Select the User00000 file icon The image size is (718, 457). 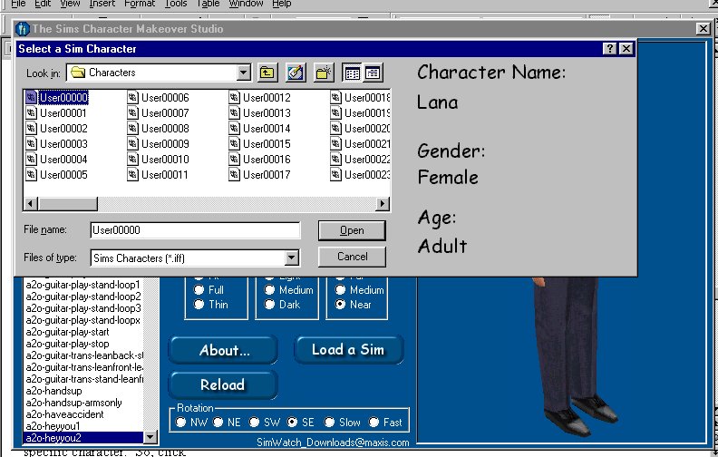coord(31,98)
